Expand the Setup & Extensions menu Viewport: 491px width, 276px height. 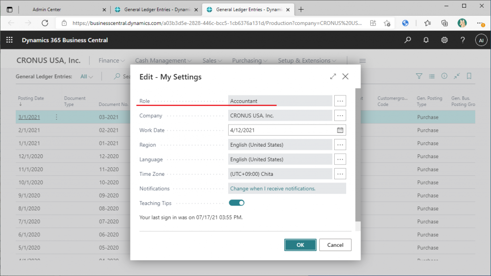pos(307,60)
